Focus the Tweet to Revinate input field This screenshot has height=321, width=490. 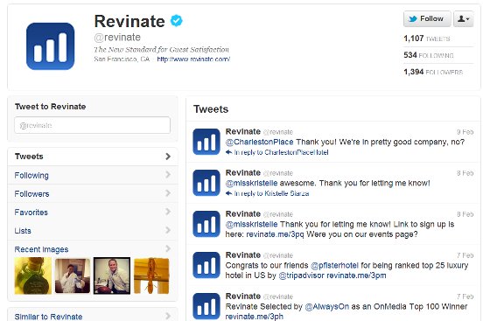coord(92,125)
